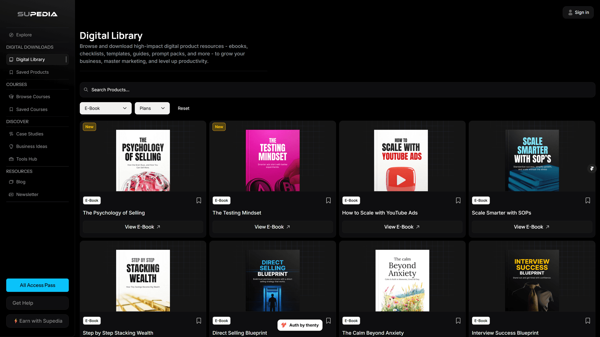Click the Saved Courses bookmark icon
The height and width of the screenshot is (337, 600).
pos(11,109)
